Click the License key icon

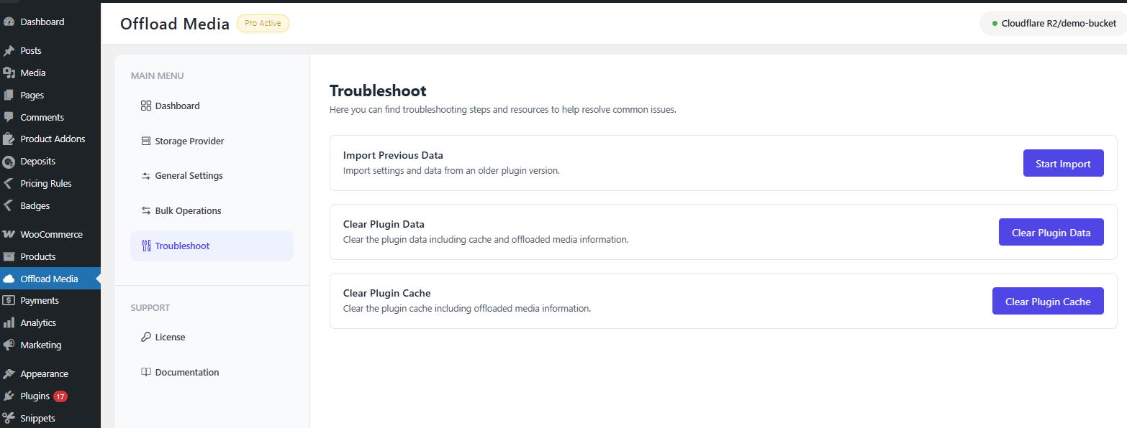tap(146, 338)
